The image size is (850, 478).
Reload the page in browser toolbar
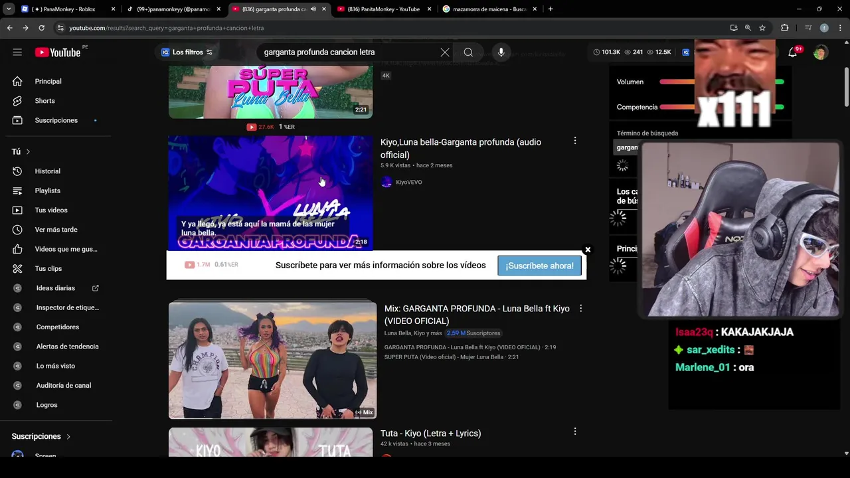tap(41, 28)
